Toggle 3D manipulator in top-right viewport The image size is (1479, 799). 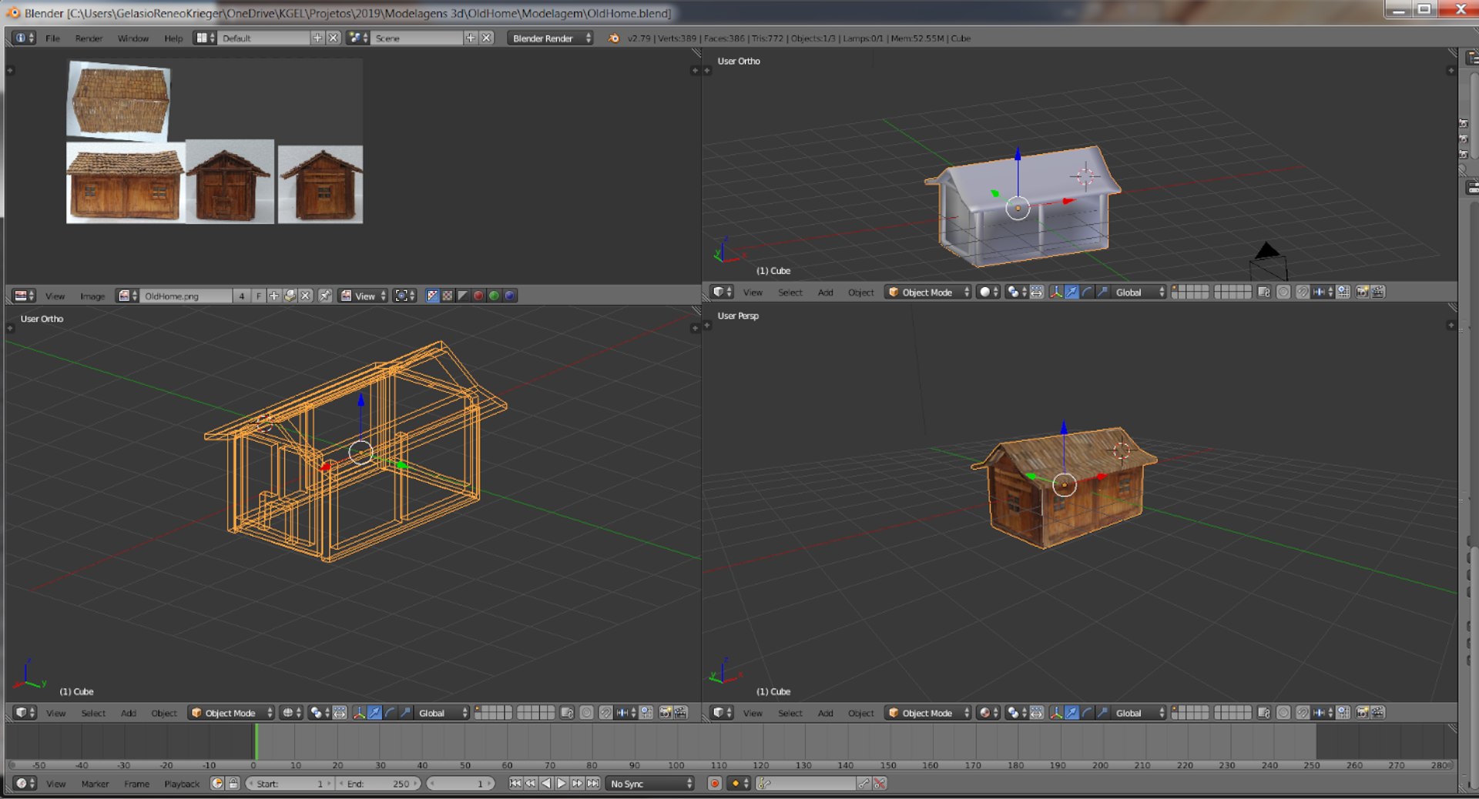point(1056,293)
